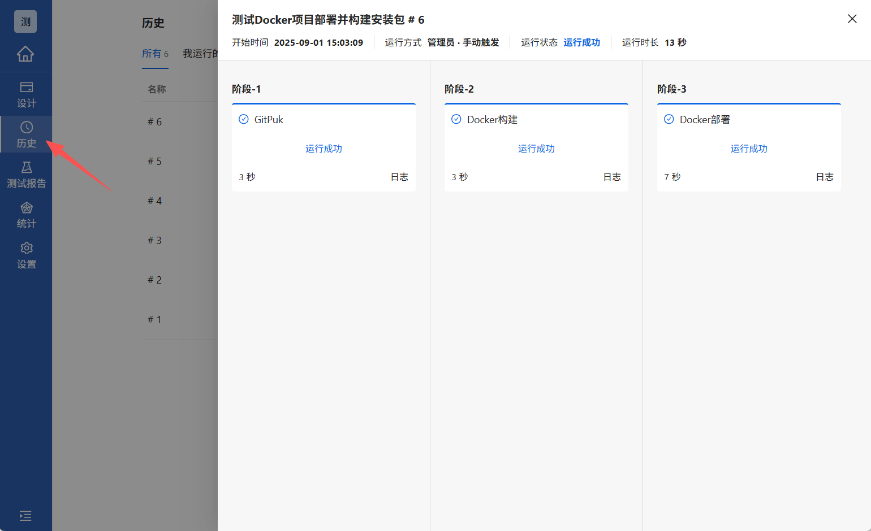Viewport: 871px width, 531px height.
Task: Open the 历史 (History) sidebar icon
Action: [26, 134]
